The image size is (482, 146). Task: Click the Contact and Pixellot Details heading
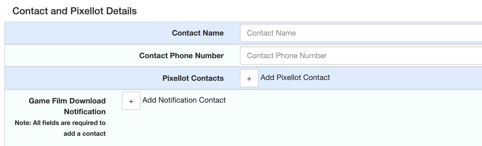click(75, 11)
